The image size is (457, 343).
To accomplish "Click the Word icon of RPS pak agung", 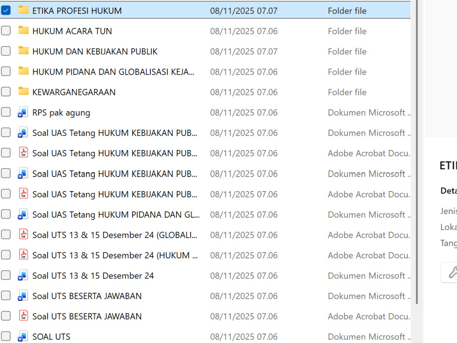I will tap(23, 113).
